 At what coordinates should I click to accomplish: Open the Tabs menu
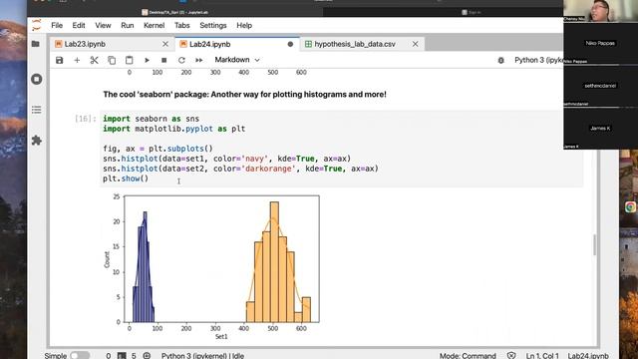[x=181, y=25]
